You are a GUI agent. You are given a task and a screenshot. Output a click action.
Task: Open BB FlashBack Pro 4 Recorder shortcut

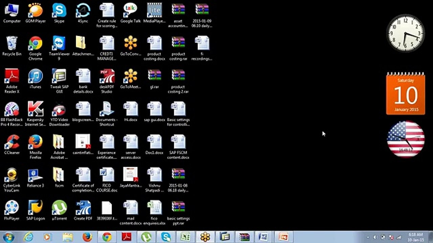pos(12,114)
